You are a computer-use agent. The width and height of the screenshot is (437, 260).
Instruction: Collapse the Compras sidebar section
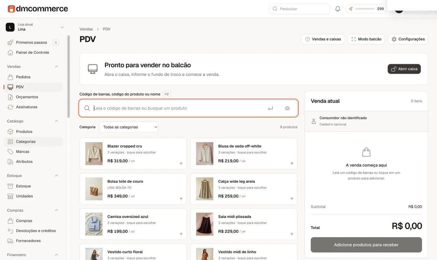pos(57,210)
